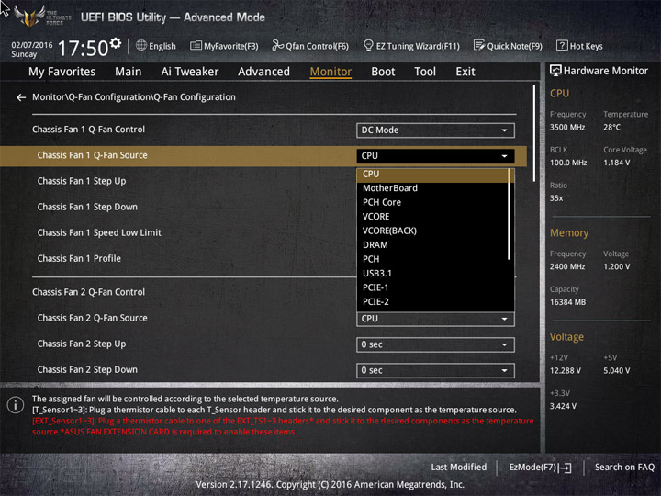
Task: Open the Boot tab
Action: [383, 72]
